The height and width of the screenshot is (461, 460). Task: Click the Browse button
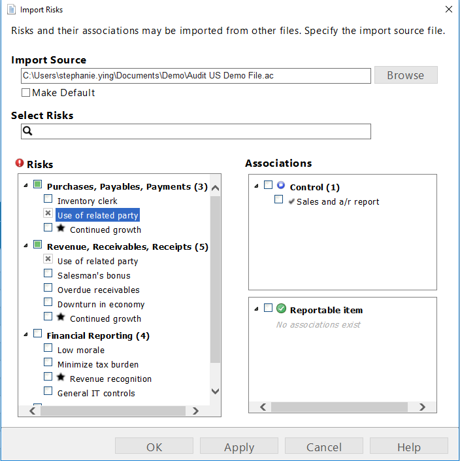click(405, 75)
